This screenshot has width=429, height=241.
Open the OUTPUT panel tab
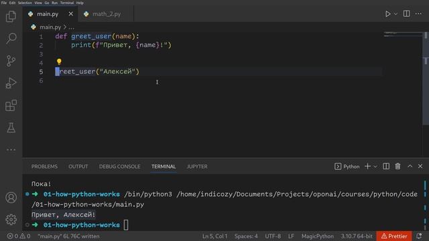(78, 167)
